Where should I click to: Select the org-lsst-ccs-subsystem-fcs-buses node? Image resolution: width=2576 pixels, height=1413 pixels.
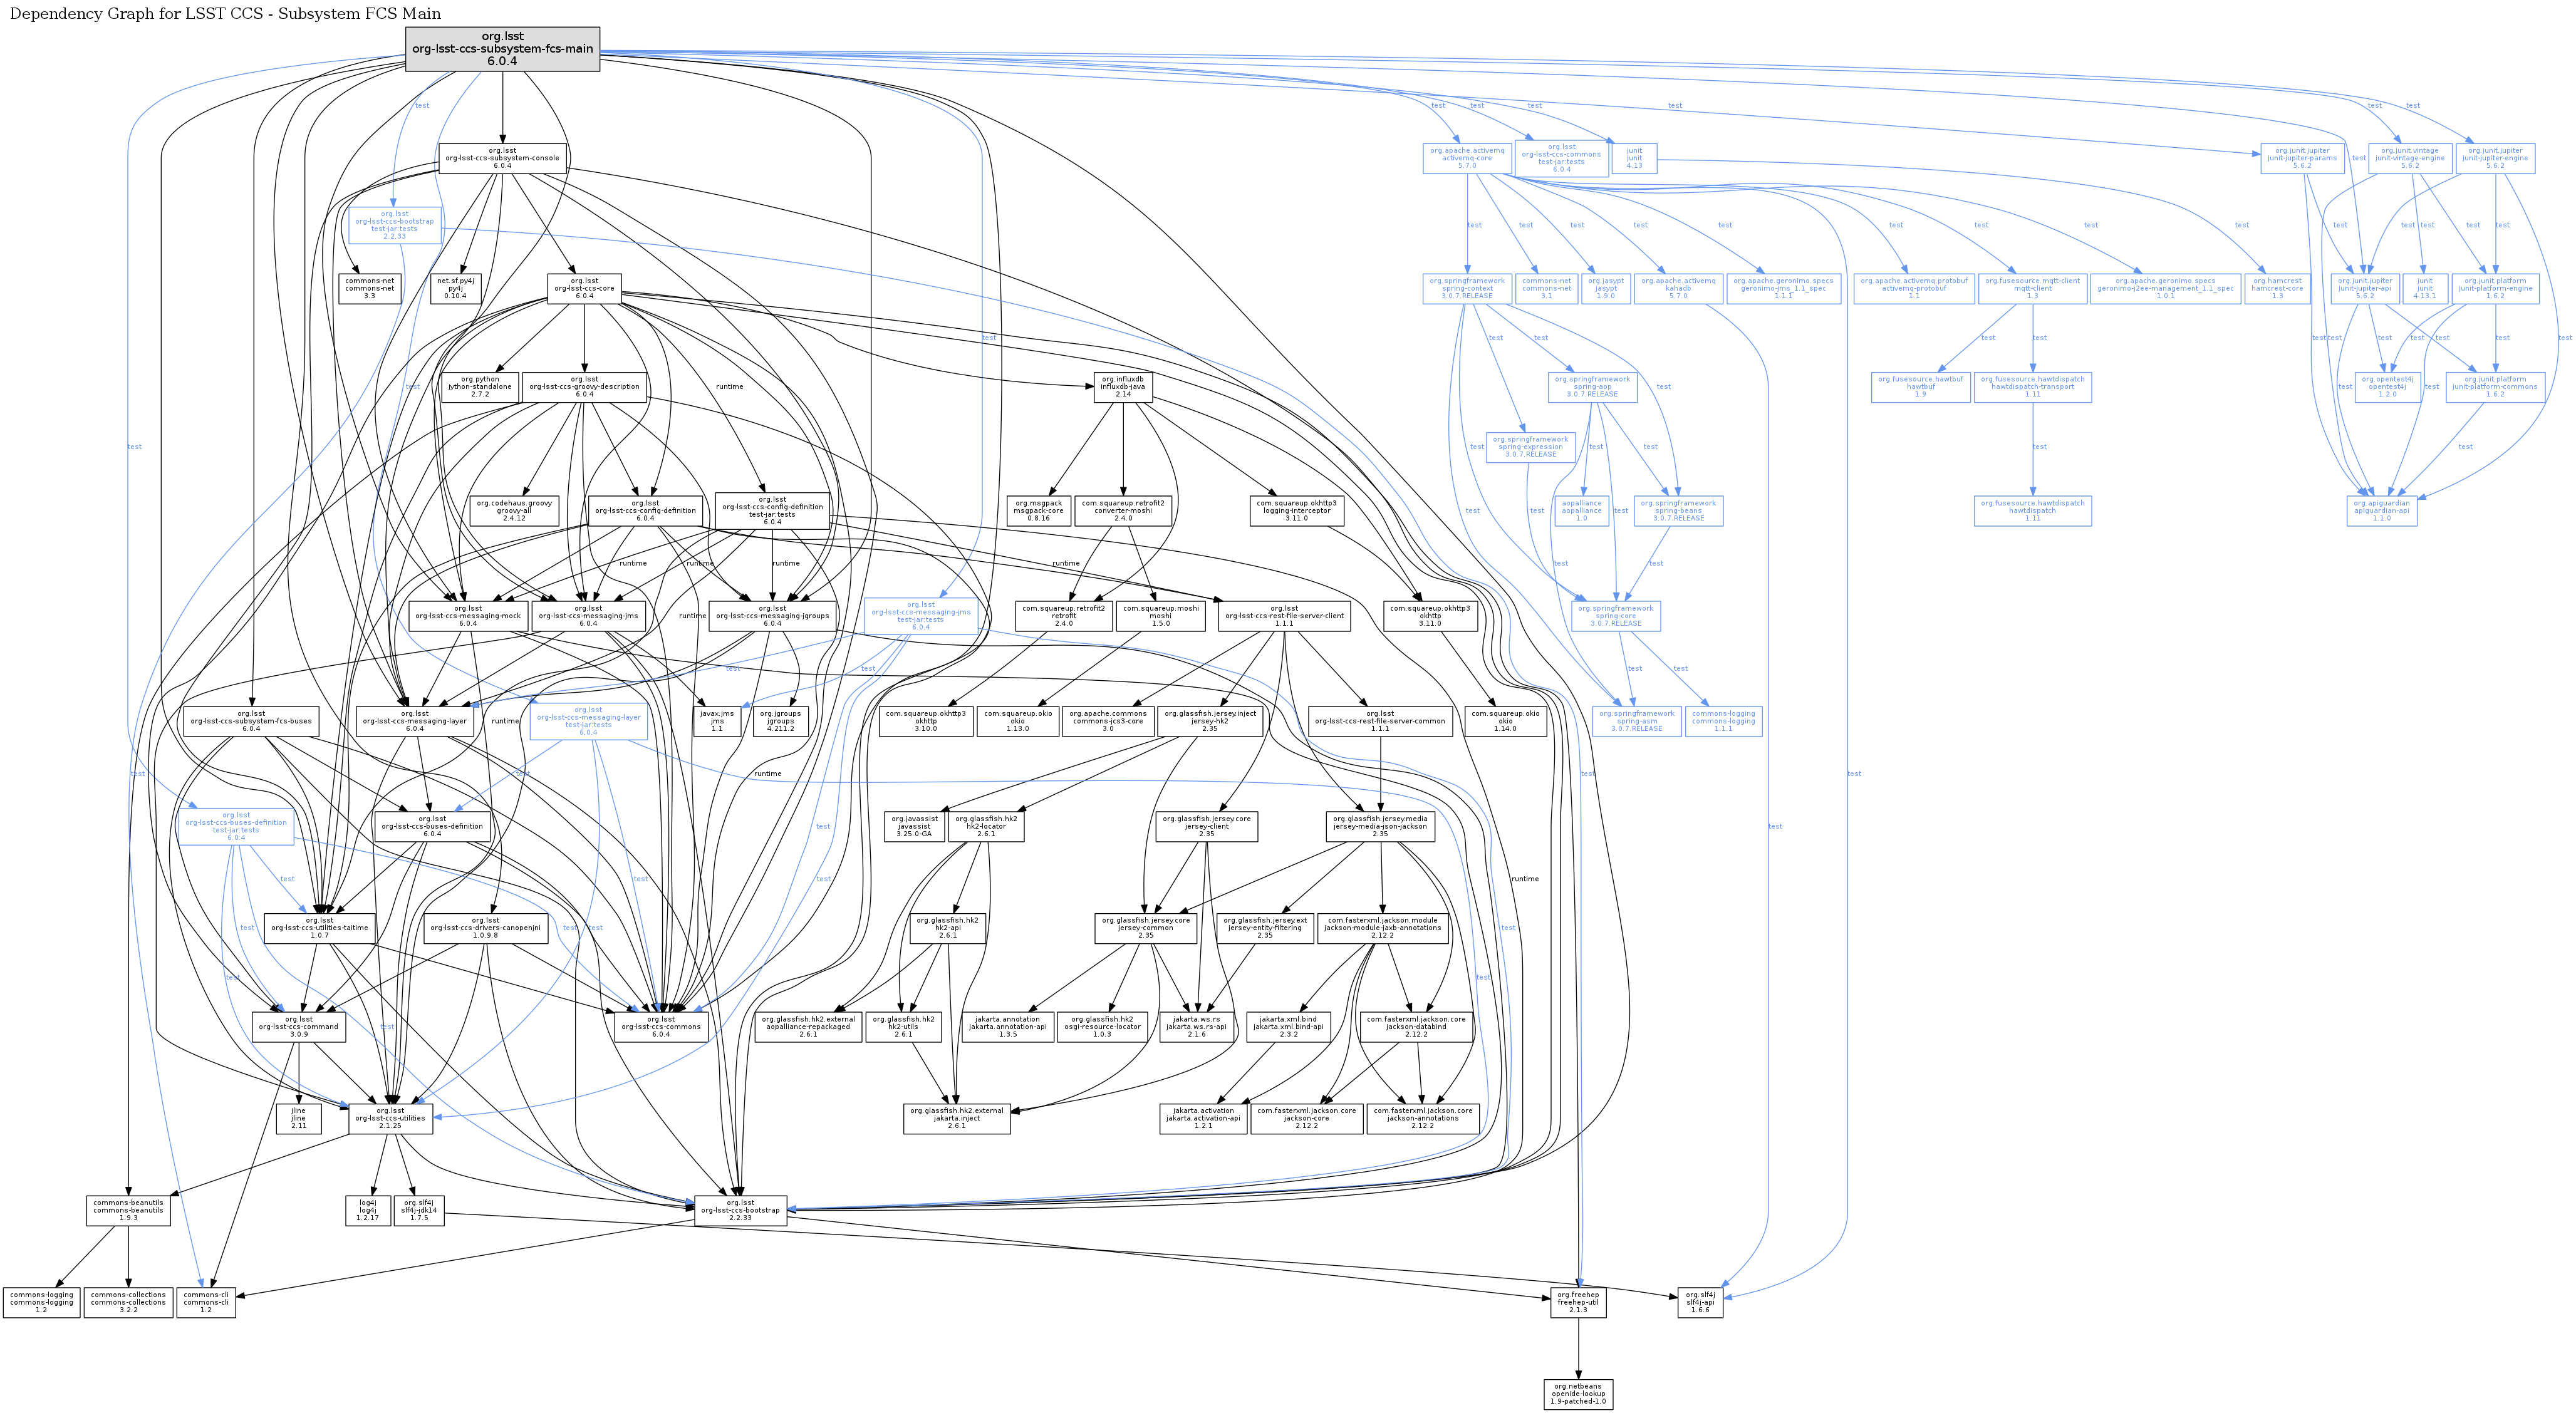251,721
